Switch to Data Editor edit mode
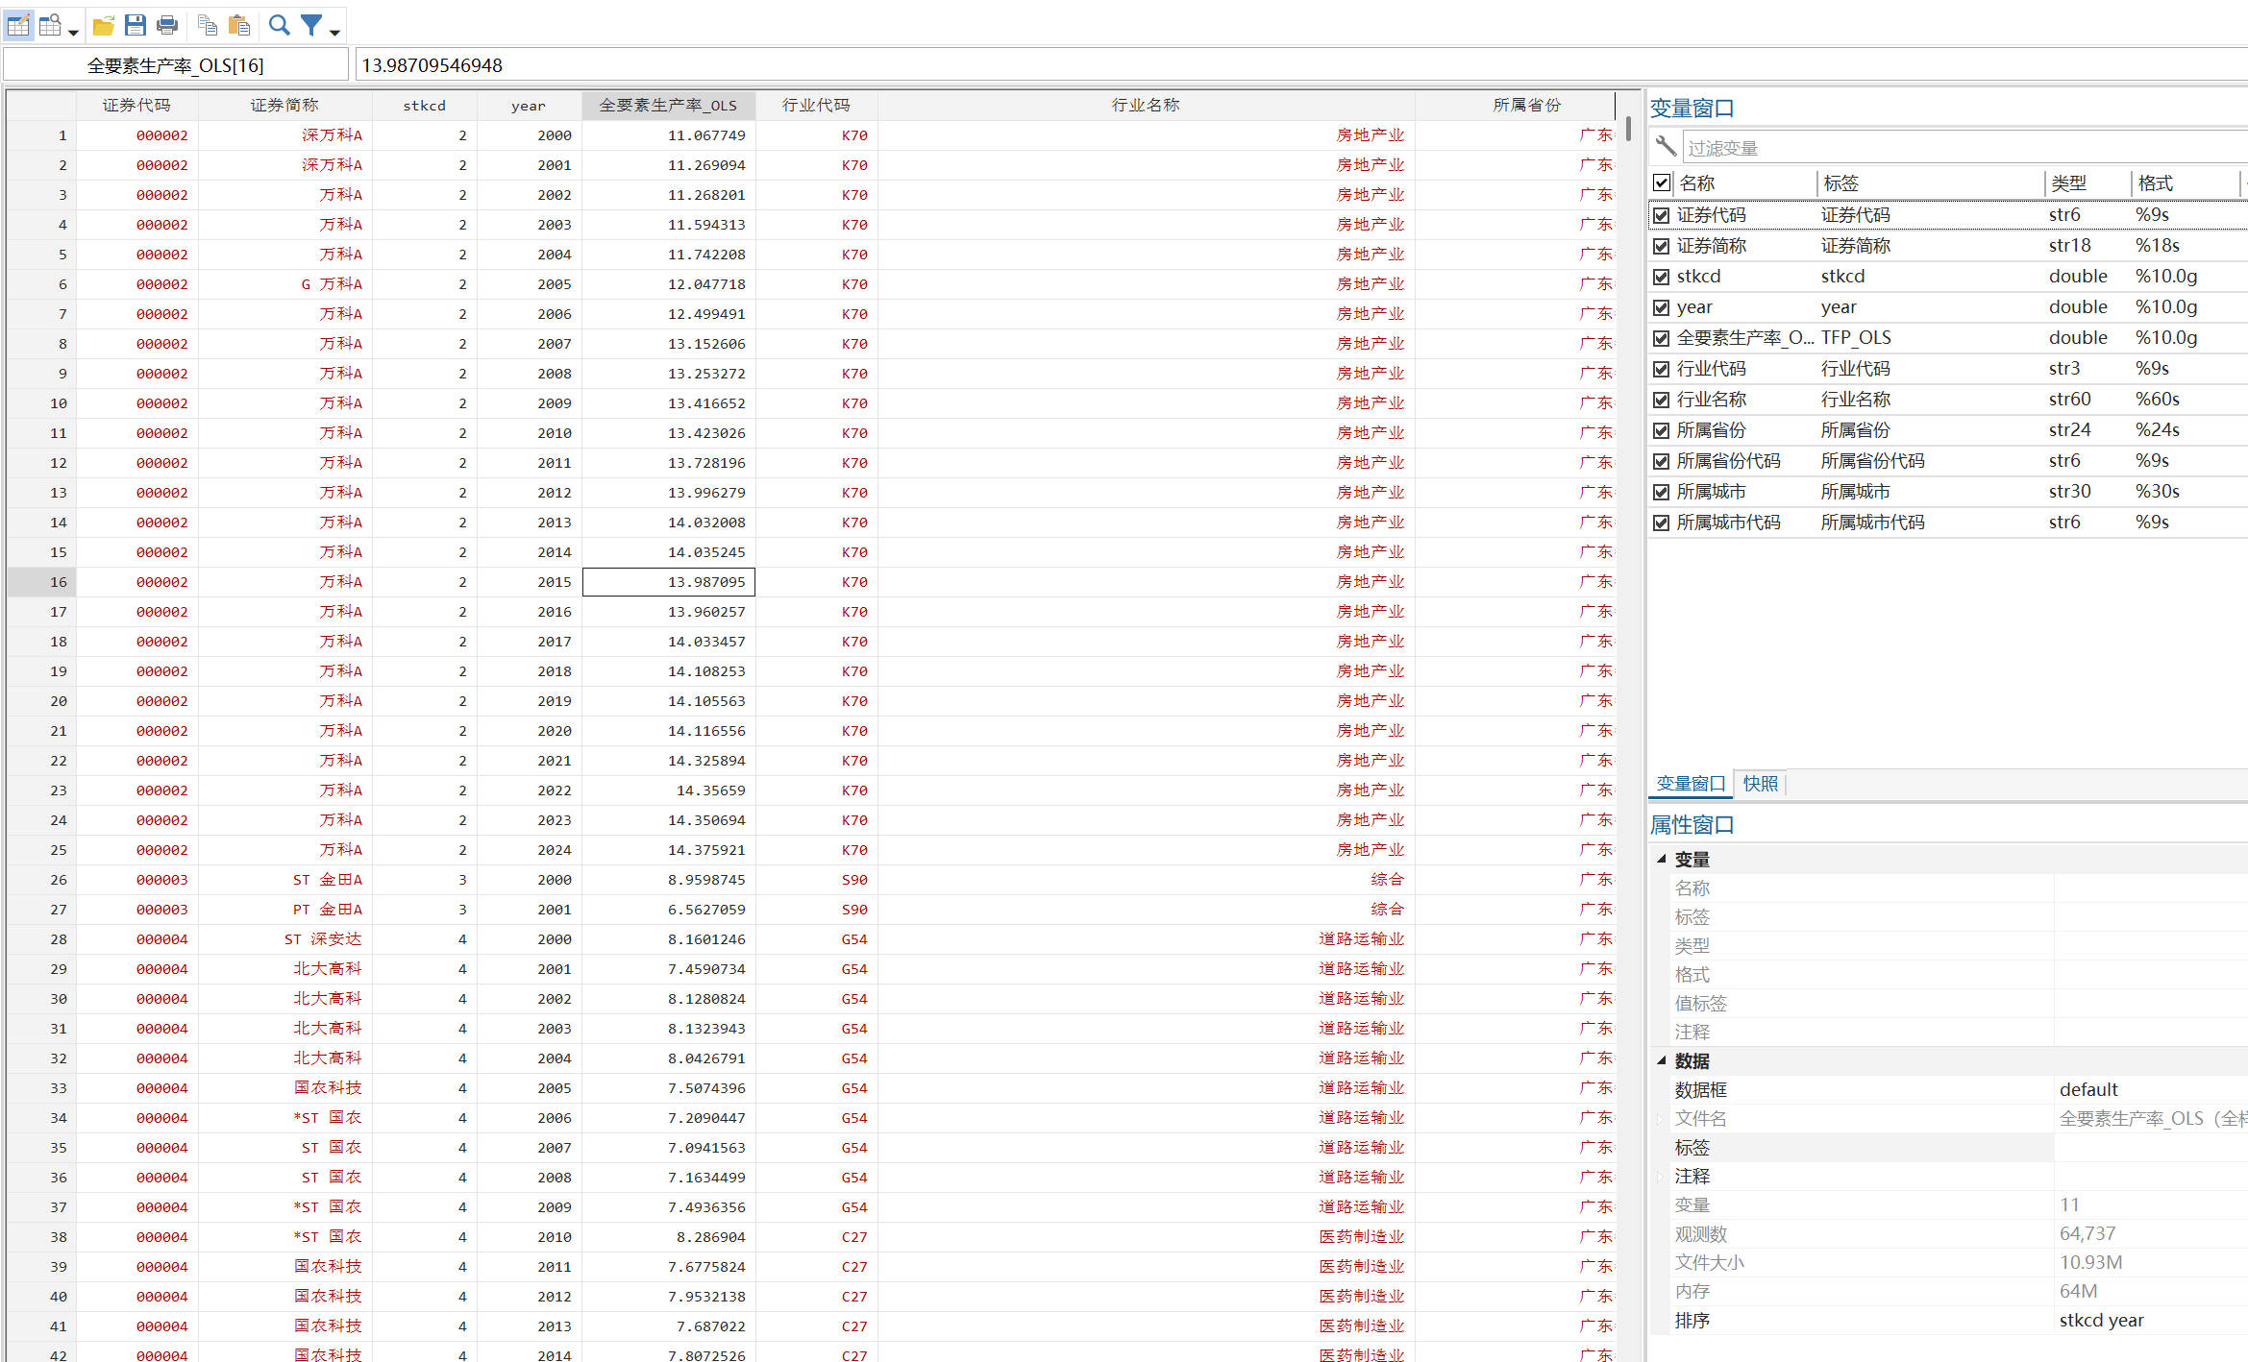This screenshot has height=1362, width=2248. 18,26
